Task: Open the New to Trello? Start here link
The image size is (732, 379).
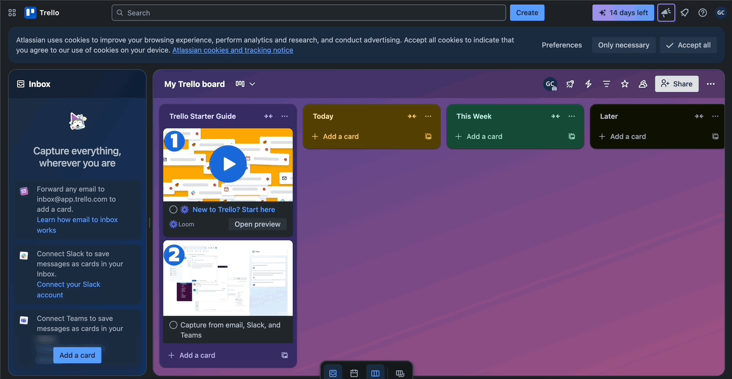Action: (x=234, y=210)
